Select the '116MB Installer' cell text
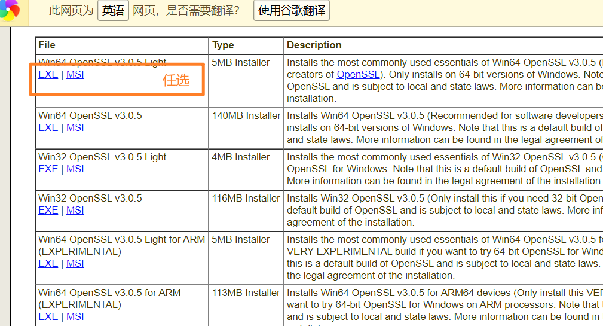The height and width of the screenshot is (326, 603). point(246,198)
